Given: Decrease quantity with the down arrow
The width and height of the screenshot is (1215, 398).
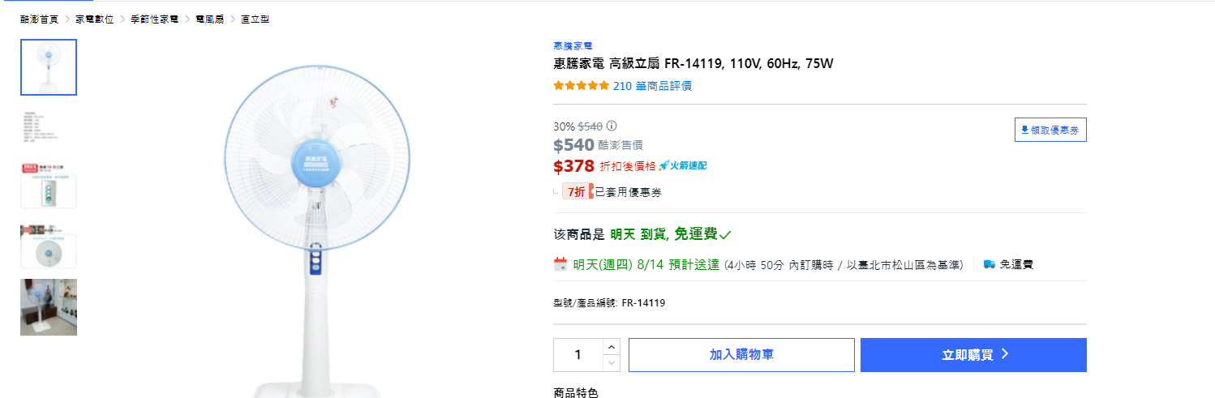Looking at the screenshot, I should [612, 364].
